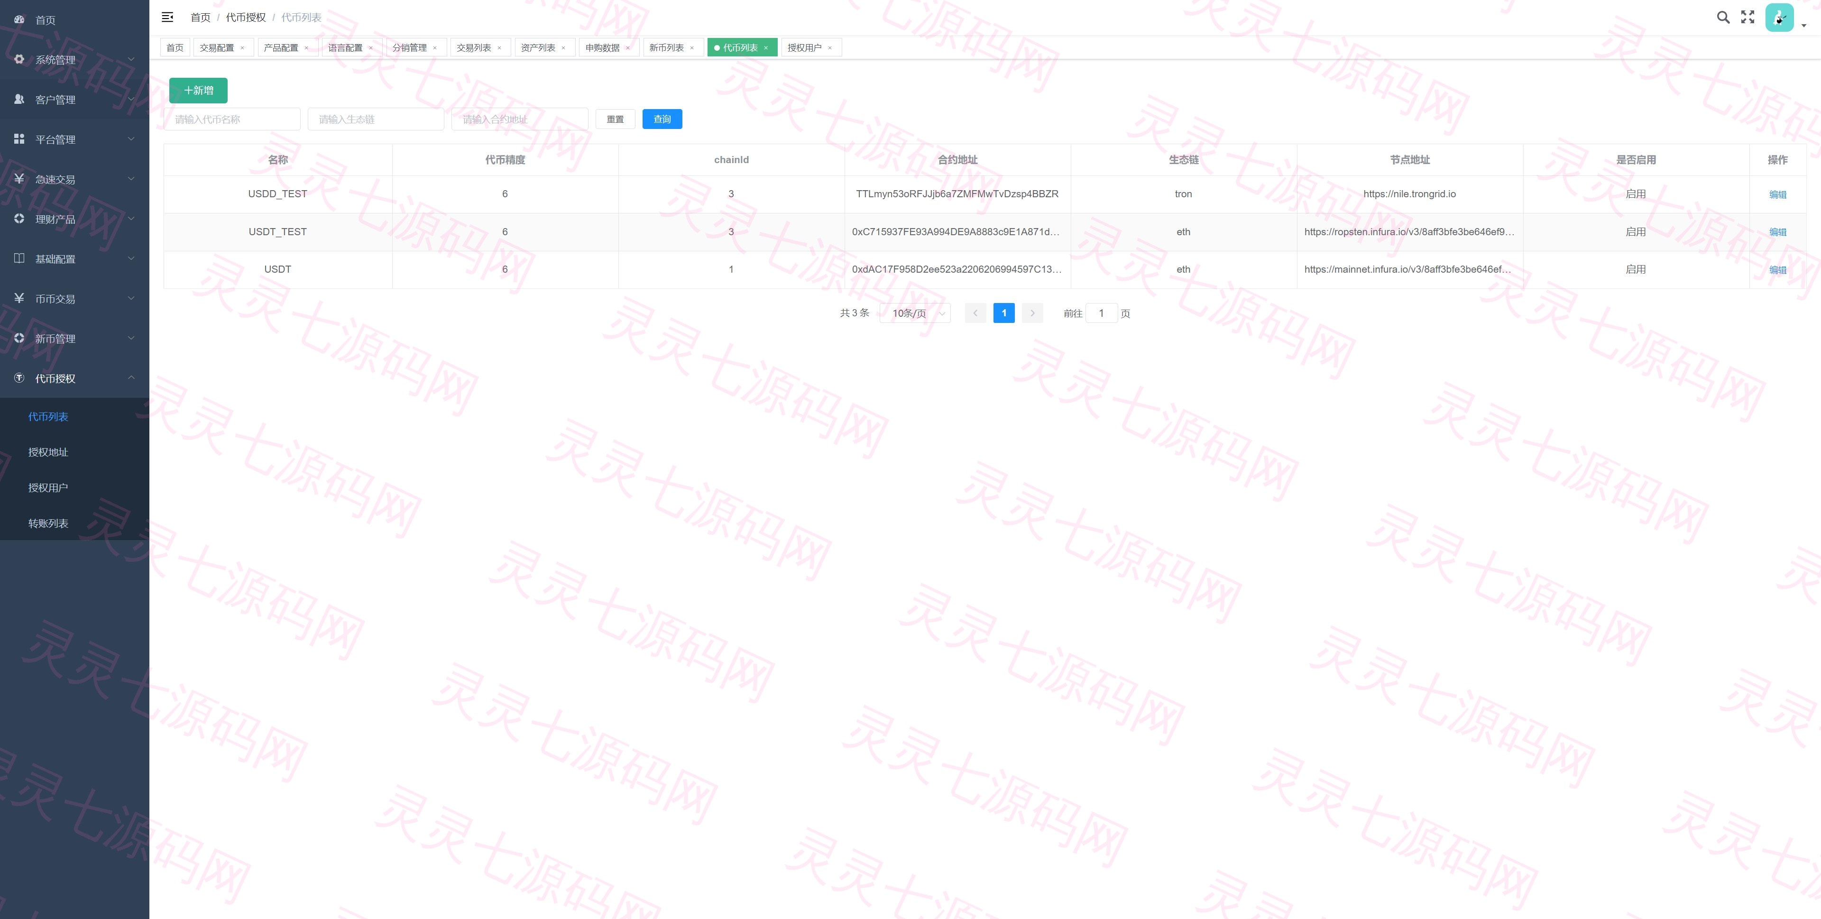Image resolution: width=1821 pixels, height=919 pixels.
Task: Open the 10条/页 page size dropdown
Action: tap(915, 313)
